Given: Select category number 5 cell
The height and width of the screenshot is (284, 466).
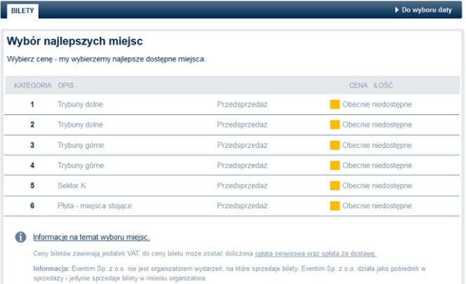Looking at the screenshot, I should 32,186.
